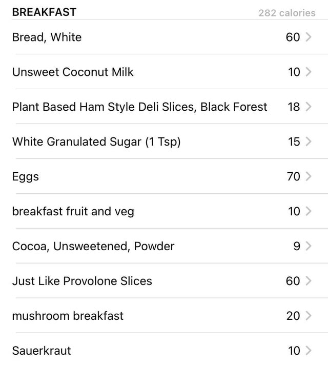Tap the White Granulated Sugar chevron
Viewport: 328px width, 365px height.
pyautogui.click(x=309, y=141)
